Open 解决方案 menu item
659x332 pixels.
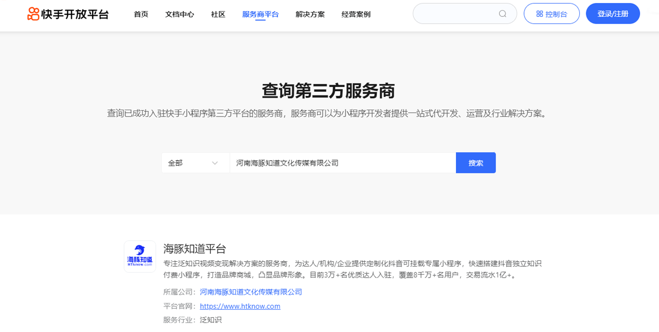coord(310,14)
